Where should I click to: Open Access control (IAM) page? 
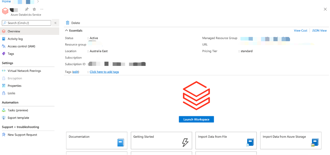pos(21,46)
